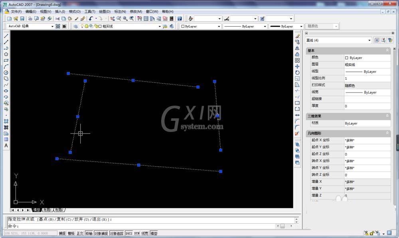Screen dimensions: 399x238
Task: Open the layer list dropdown showing 粗实线
Action: point(160,26)
